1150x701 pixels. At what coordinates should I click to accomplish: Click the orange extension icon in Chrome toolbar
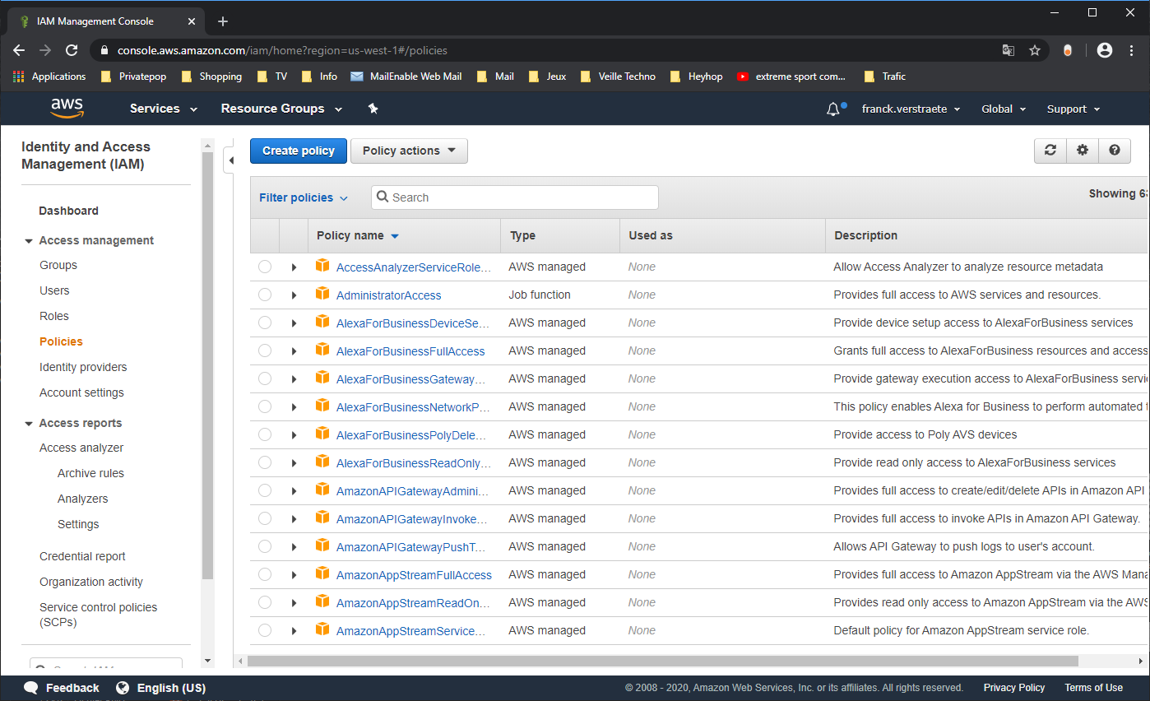coord(1068,50)
